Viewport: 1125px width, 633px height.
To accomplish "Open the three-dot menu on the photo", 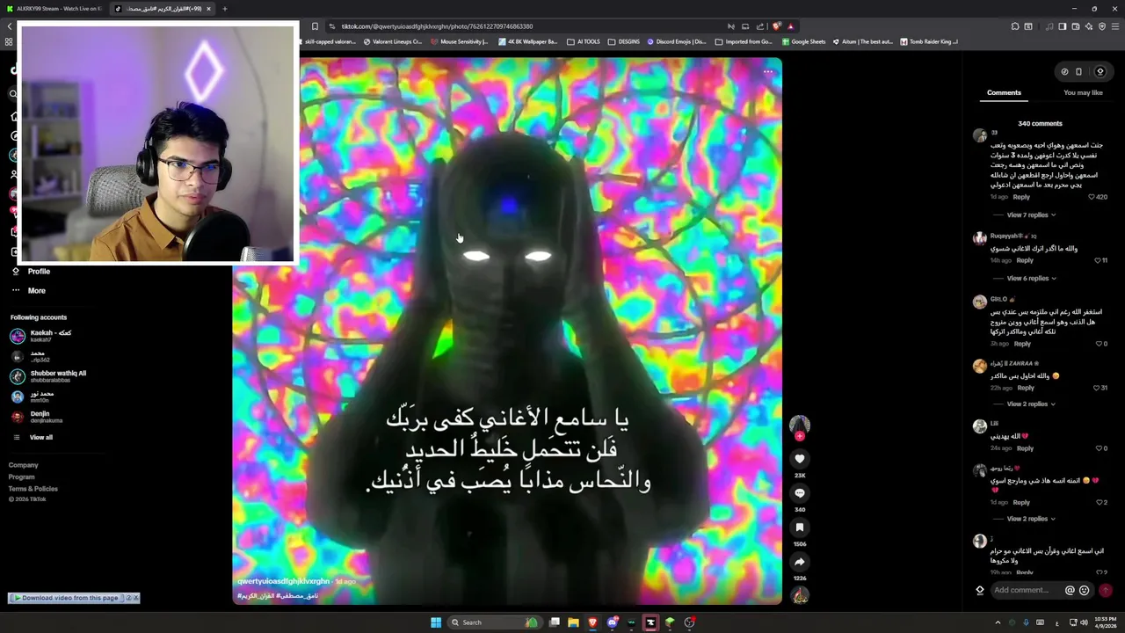I will (x=768, y=72).
